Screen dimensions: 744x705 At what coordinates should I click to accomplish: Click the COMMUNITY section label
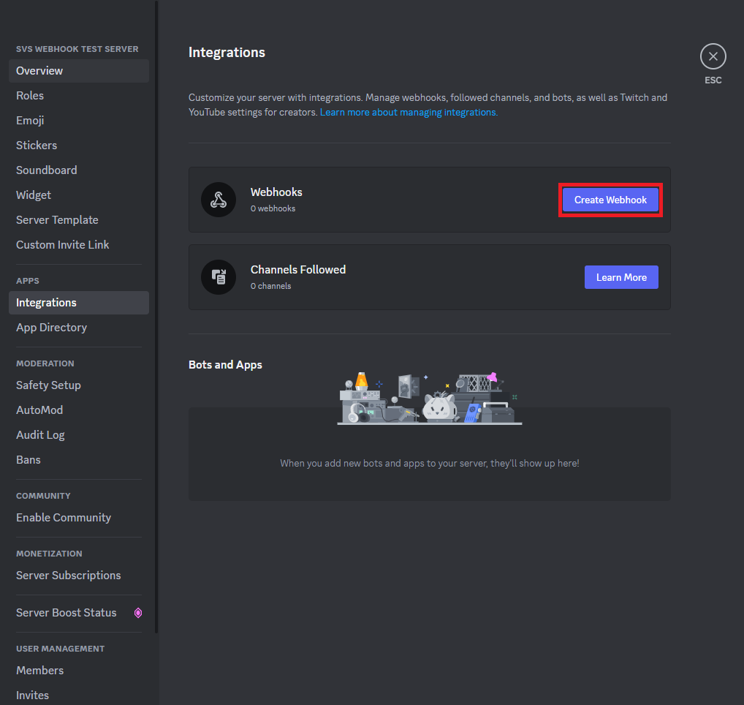tap(43, 496)
